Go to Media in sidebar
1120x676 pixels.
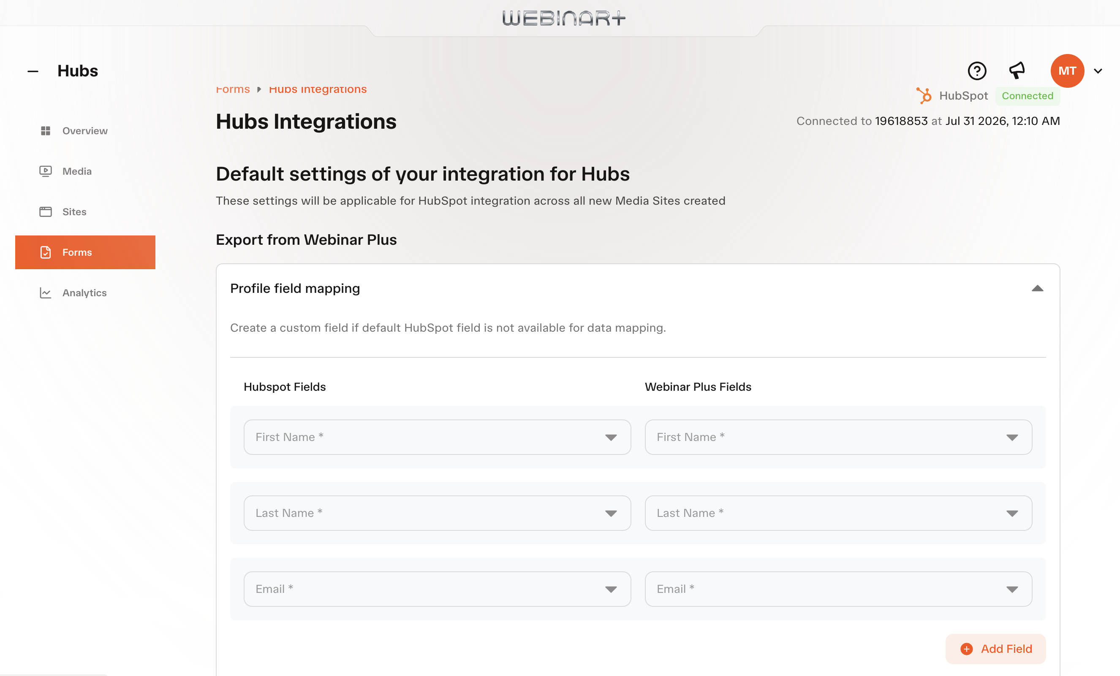point(85,171)
